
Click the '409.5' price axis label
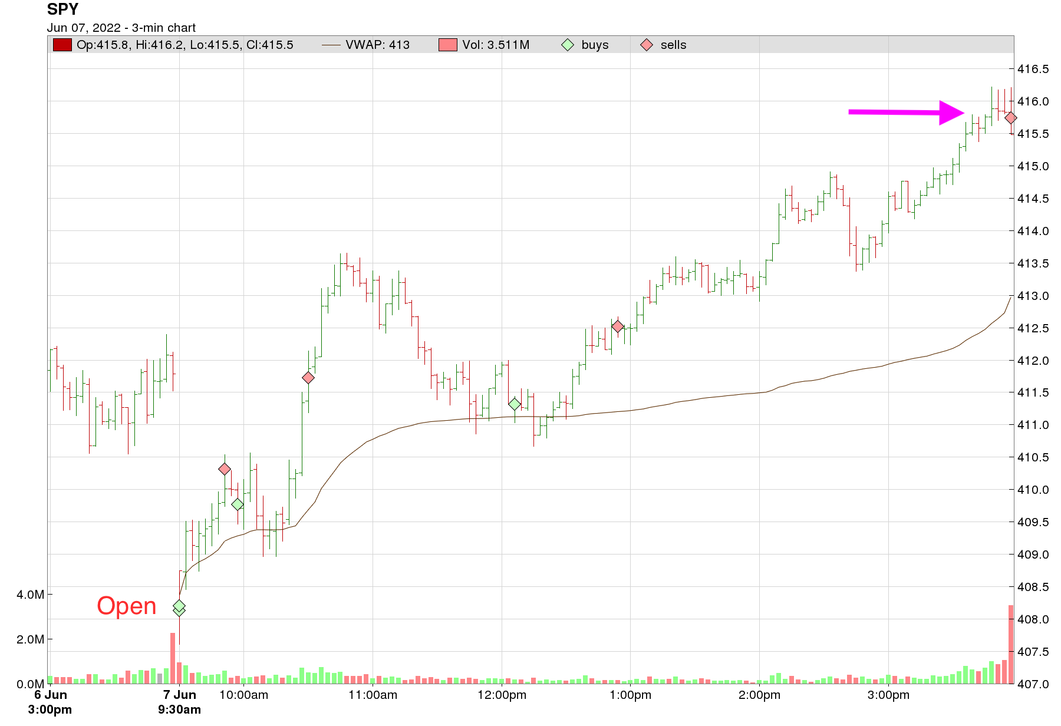point(1033,522)
